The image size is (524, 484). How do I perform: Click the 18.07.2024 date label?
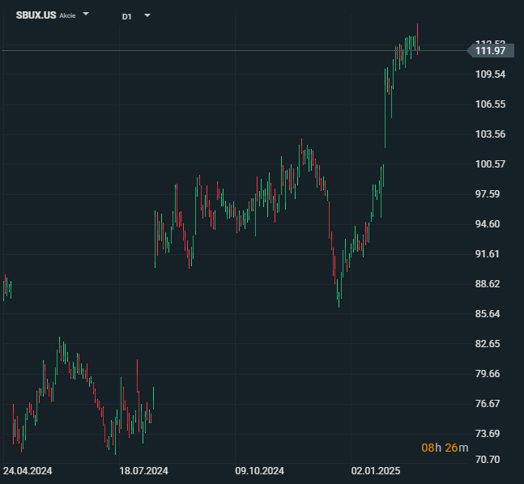tap(143, 470)
